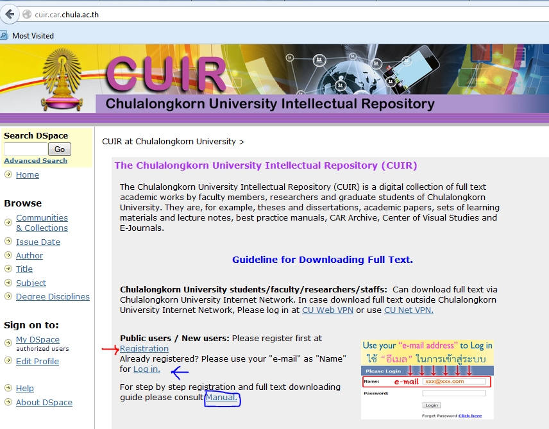Viewport: 549px width, 429px height.
Task: Browse by Subject link
Action: 31,283
